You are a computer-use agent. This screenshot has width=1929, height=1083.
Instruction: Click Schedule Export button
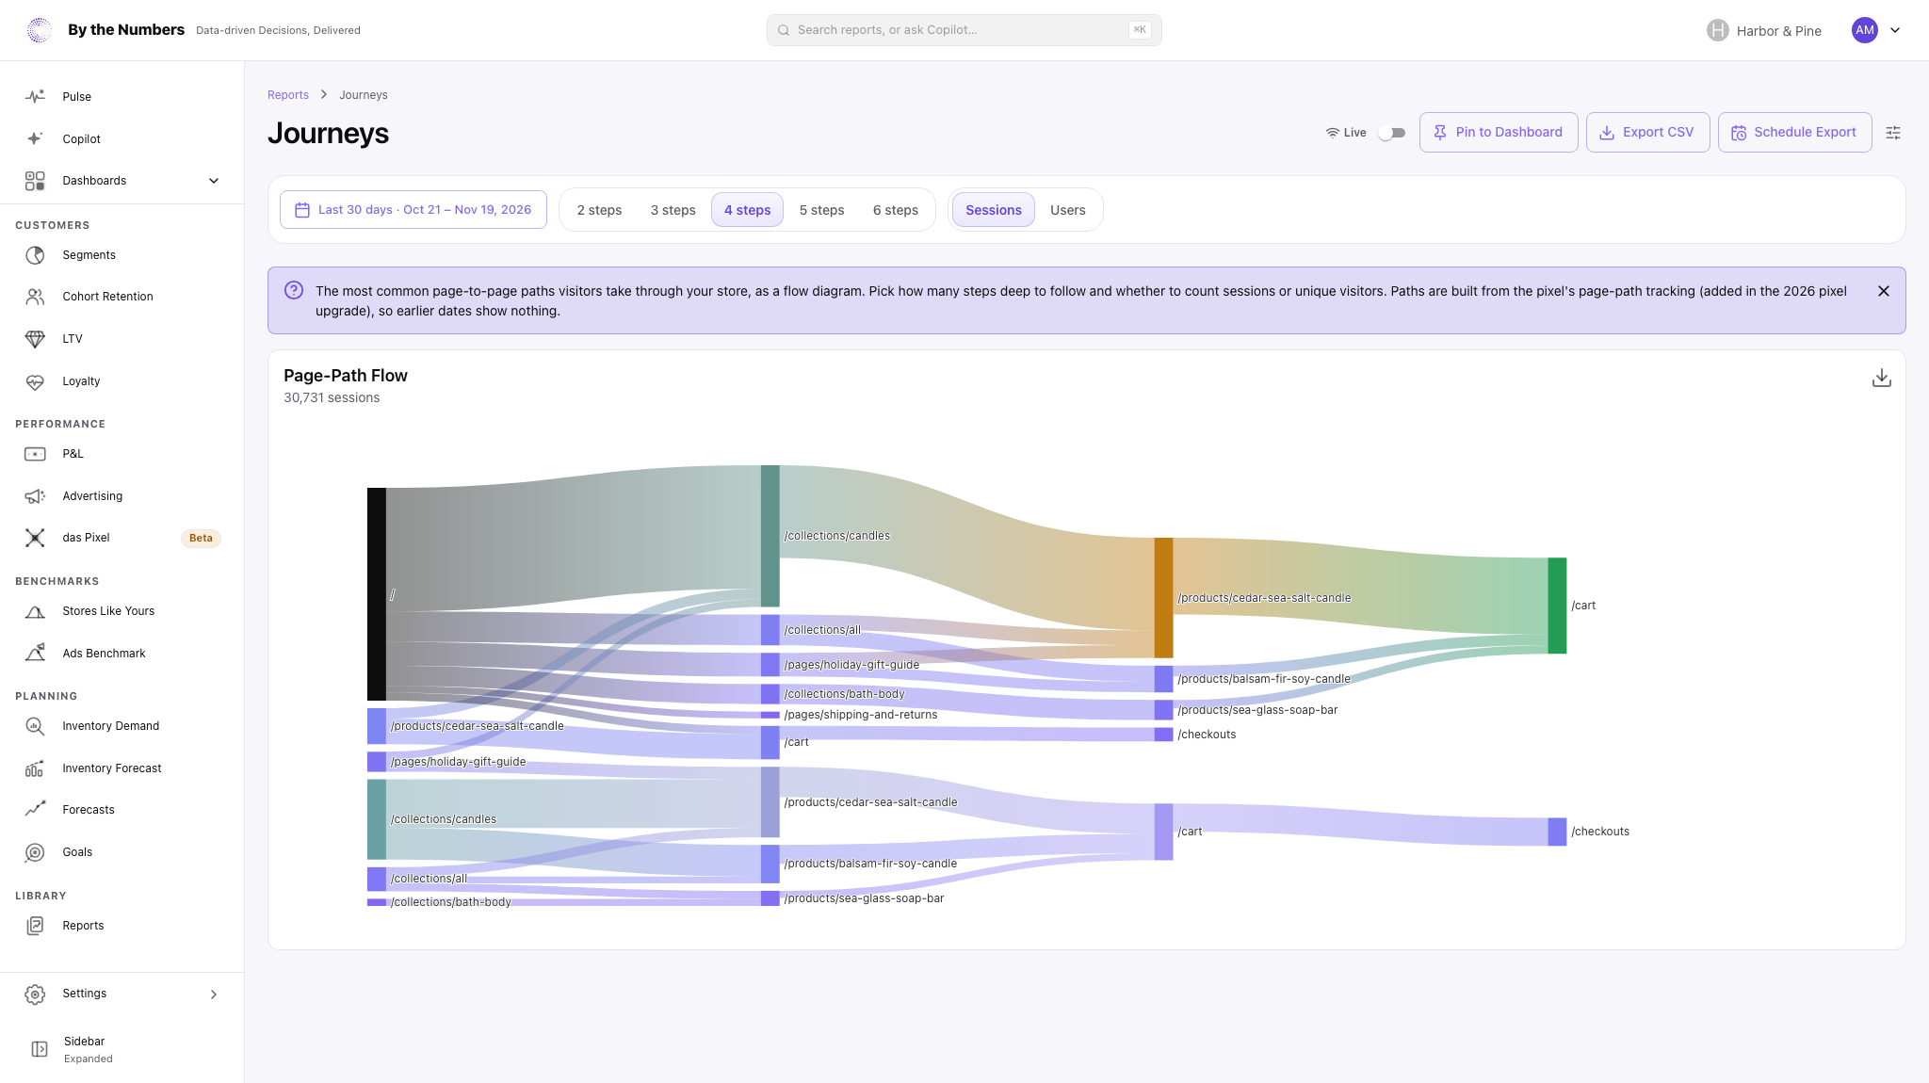1794,133
